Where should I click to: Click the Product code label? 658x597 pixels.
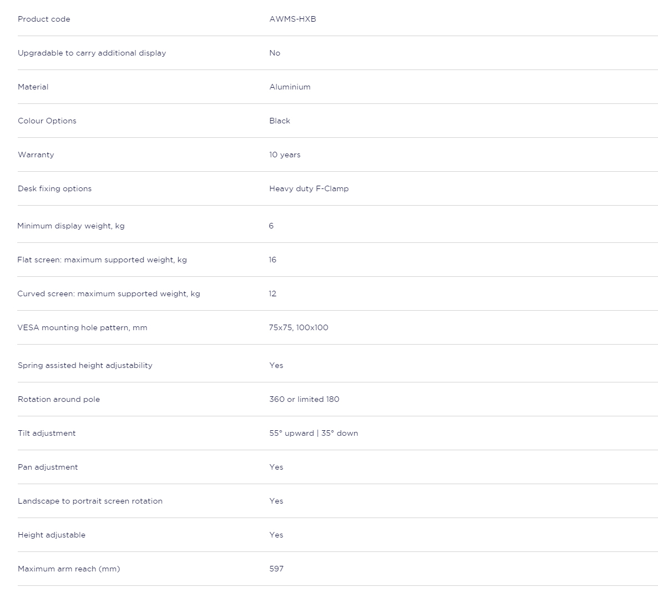tap(44, 19)
